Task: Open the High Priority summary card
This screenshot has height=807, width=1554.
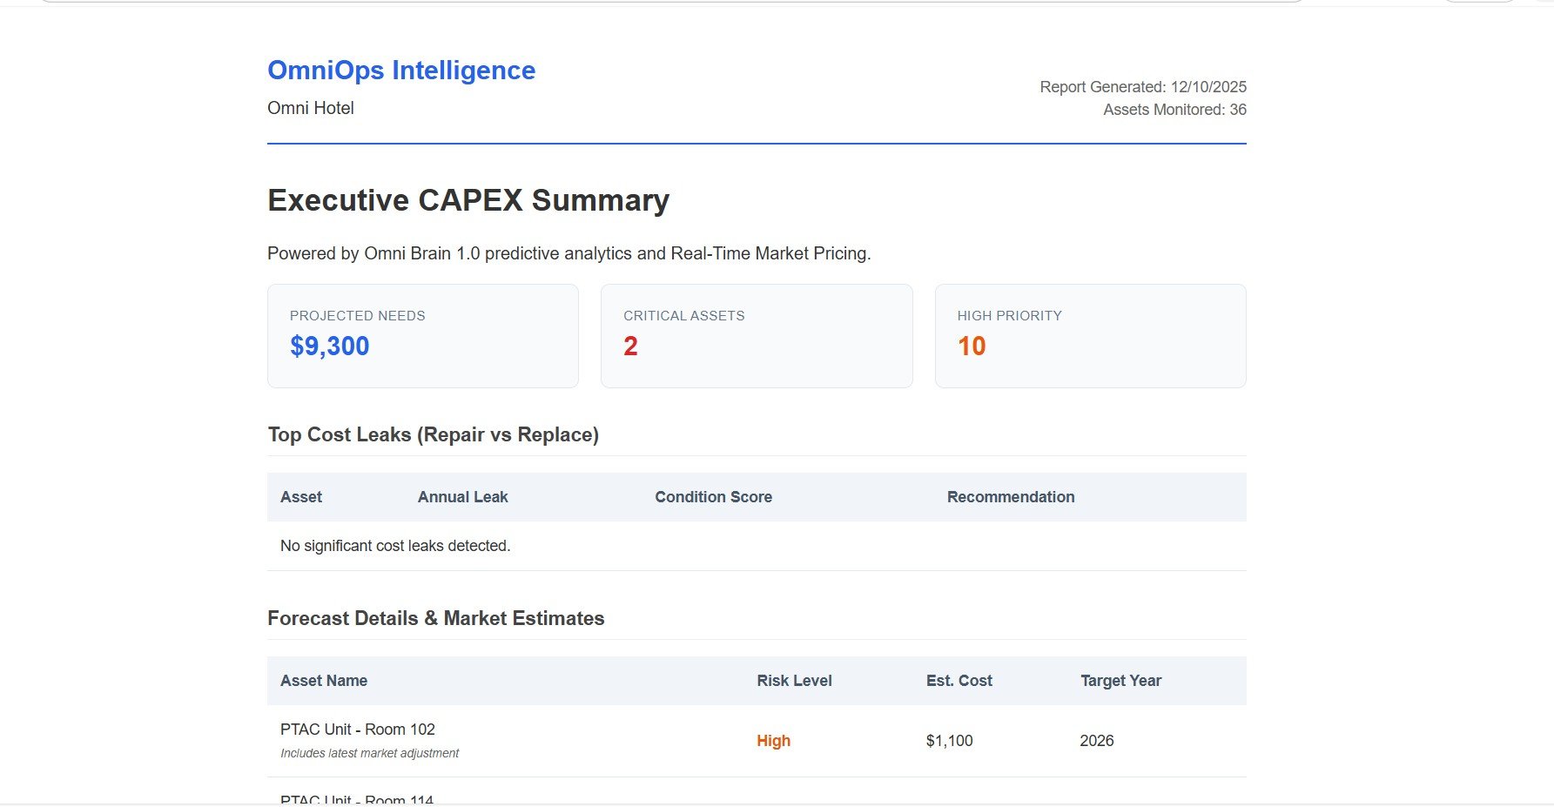Action: pyautogui.click(x=1089, y=335)
